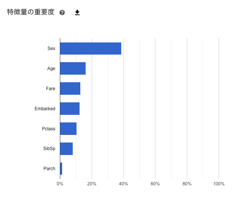Click the Parch axis label

[49, 169]
